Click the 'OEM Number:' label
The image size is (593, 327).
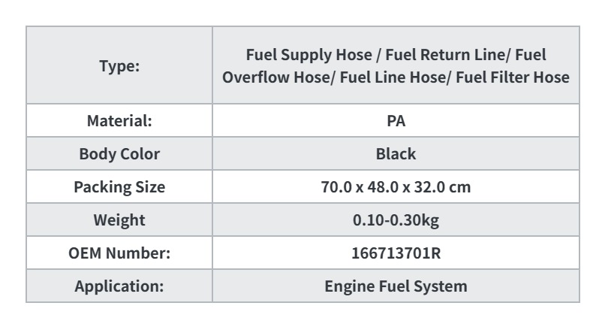click(120, 253)
